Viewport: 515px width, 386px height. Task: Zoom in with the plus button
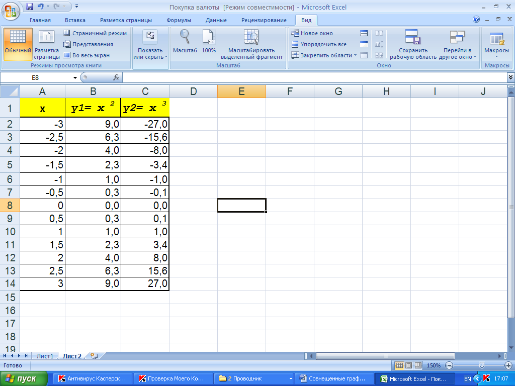click(x=508, y=365)
